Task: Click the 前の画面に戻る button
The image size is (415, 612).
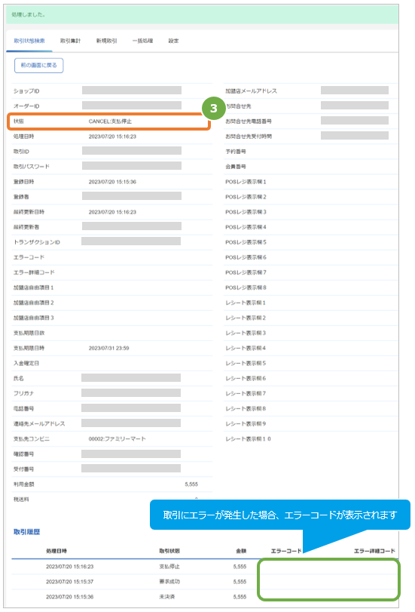Action: click(38, 65)
